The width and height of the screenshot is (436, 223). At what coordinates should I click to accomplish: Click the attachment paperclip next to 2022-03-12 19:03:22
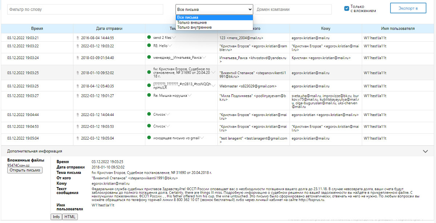tap(78, 46)
